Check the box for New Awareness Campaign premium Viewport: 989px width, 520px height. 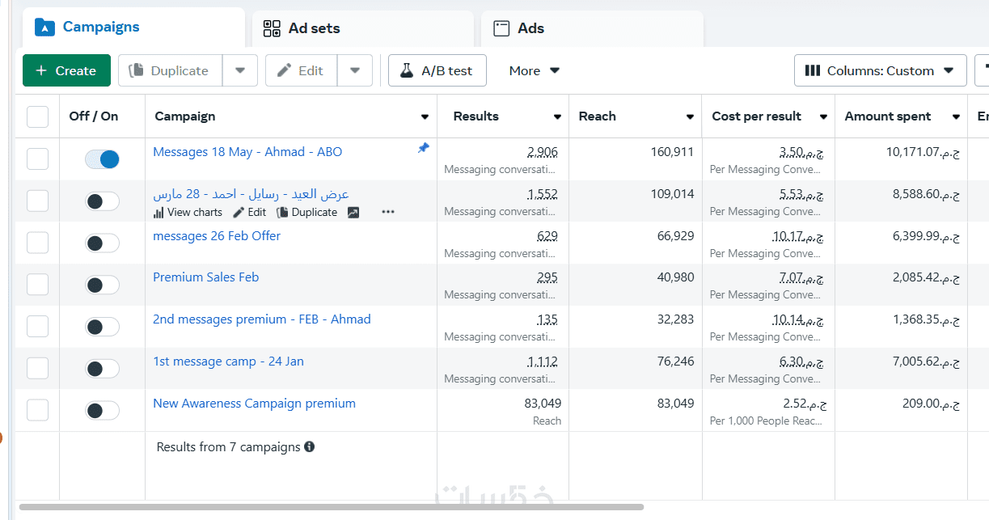(38, 410)
